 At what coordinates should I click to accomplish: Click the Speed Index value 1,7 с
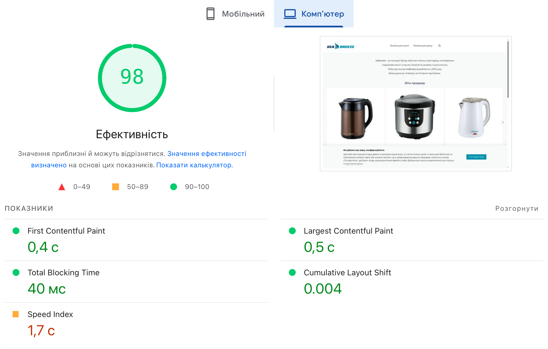click(x=41, y=330)
